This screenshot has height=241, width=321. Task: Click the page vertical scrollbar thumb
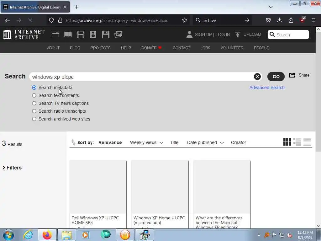point(318,92)
